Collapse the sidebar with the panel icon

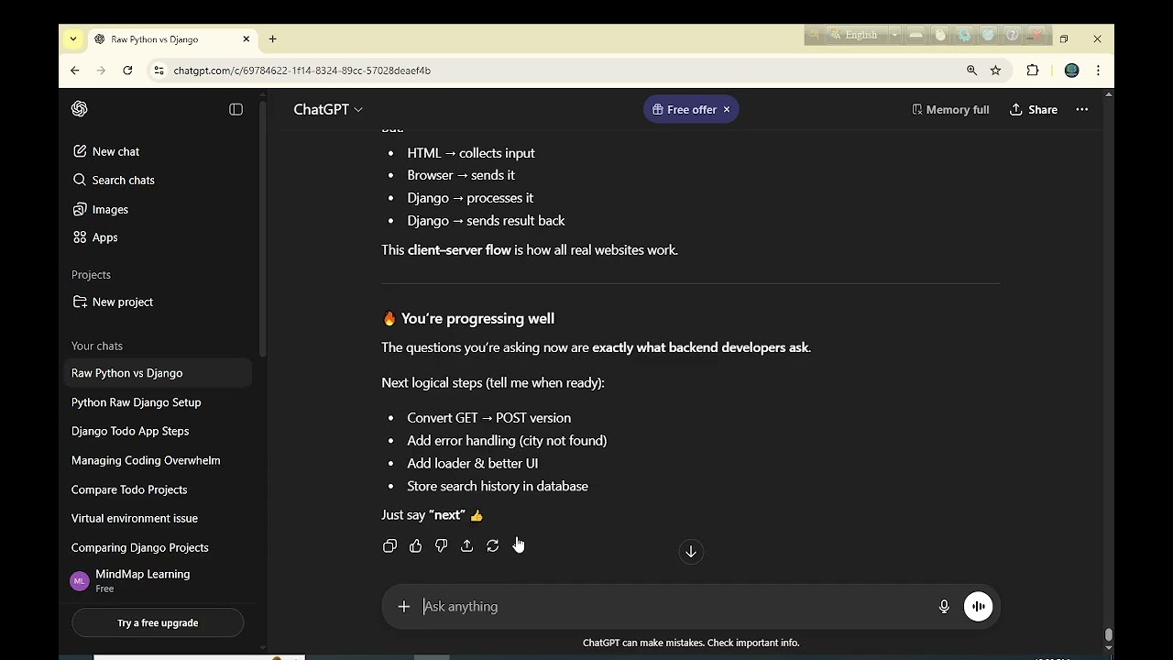236,109
